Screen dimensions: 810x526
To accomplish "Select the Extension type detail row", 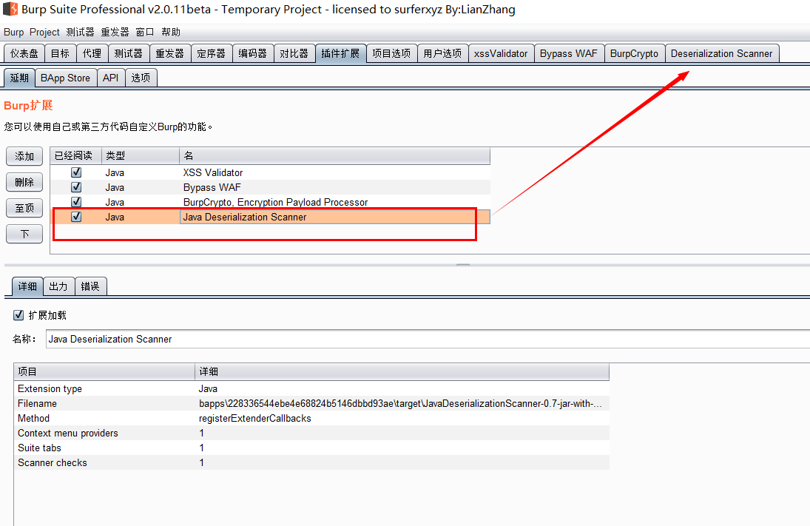I will pyautogui.click(x=311, y=388).
